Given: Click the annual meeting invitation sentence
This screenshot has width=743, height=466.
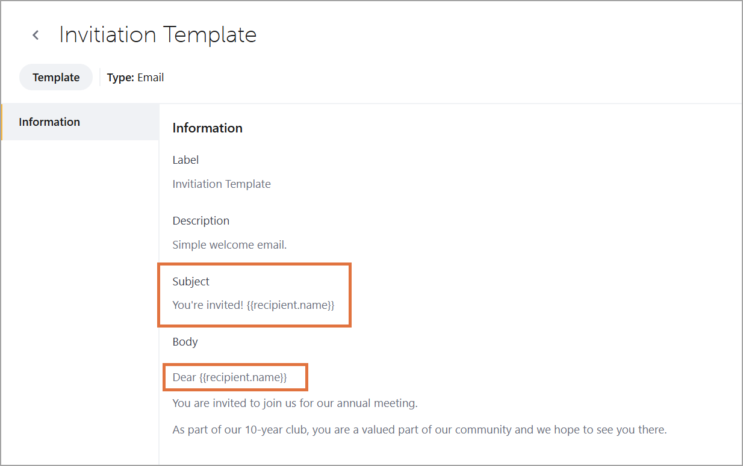Looking at the screenshot, I should 294,403.
